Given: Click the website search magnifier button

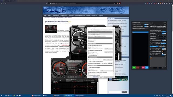Looking at the screenshot, I should 125,92.
